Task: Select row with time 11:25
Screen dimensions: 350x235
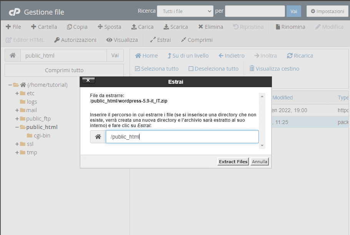Action: pyautogui.click(x=310, y=122)
